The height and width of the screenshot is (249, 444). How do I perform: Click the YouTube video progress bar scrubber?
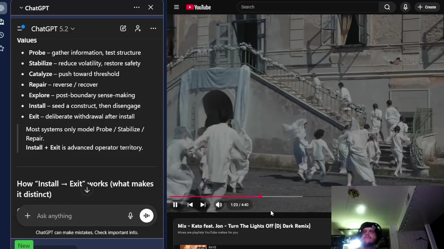261,196
